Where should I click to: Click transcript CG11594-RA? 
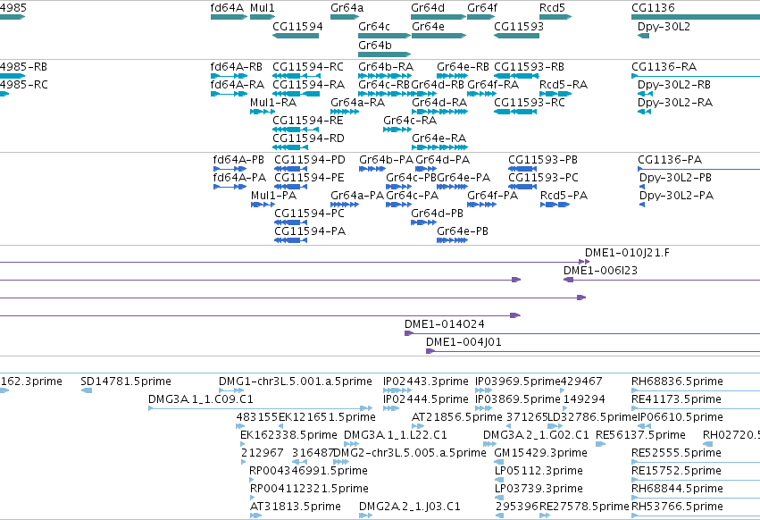[x=296, y=94]
